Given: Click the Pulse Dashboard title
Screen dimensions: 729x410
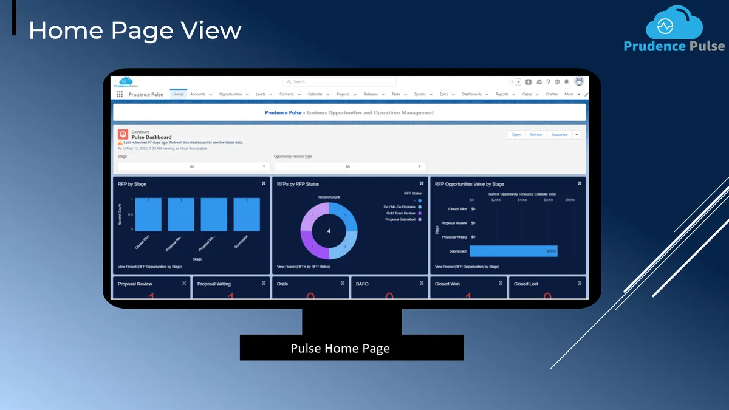Looking at the screenshot, I should 151,137.
